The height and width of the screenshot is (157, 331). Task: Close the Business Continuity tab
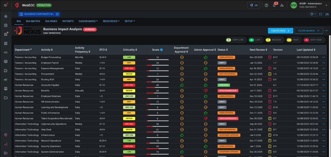pyautogui.click(x=57, y=14)
